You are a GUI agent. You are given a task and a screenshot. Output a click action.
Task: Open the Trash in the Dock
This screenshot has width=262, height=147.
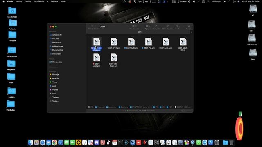click(x=231, y=143)
